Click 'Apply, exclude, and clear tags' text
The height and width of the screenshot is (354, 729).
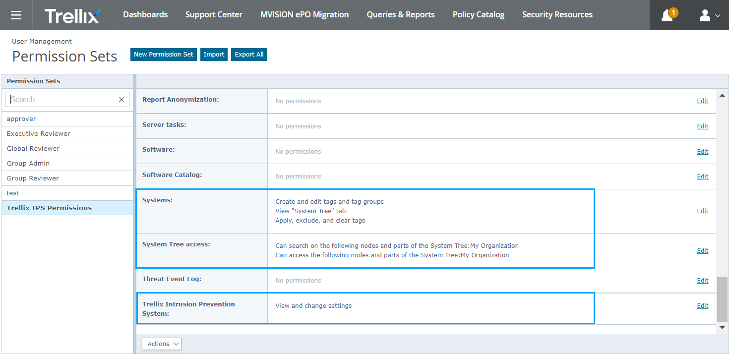coord(320,221)
